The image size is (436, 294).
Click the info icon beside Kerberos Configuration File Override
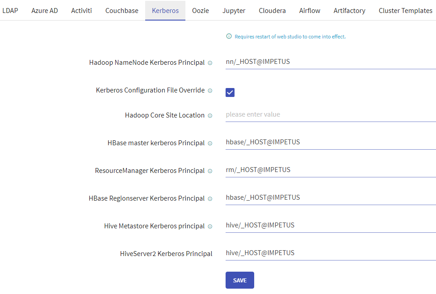point(210,90)
